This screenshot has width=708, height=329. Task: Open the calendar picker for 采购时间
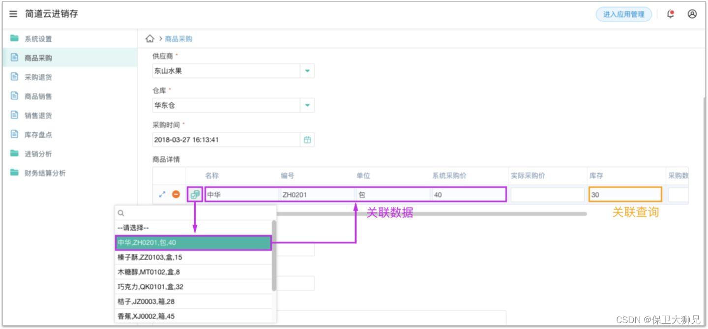[307, 140]
